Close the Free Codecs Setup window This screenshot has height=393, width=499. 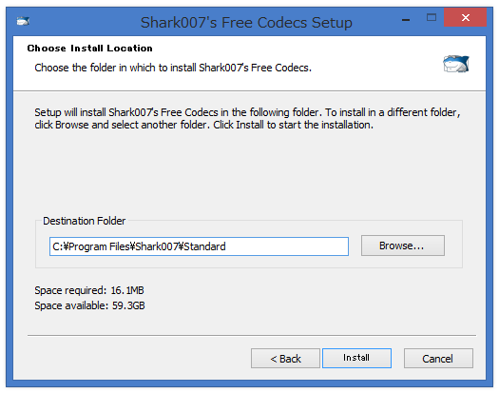[466, 17]
